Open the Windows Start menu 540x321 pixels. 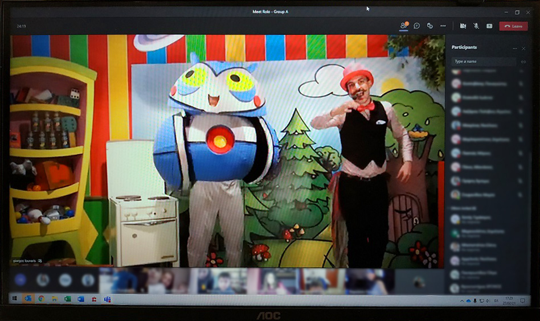[x=14, y=299]
